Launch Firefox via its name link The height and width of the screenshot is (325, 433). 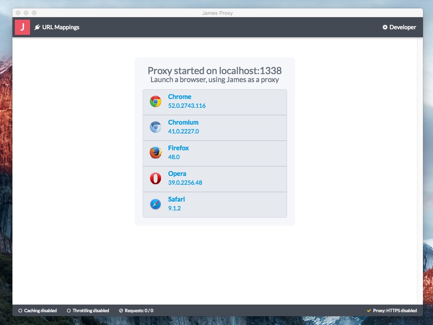[178, 148]
